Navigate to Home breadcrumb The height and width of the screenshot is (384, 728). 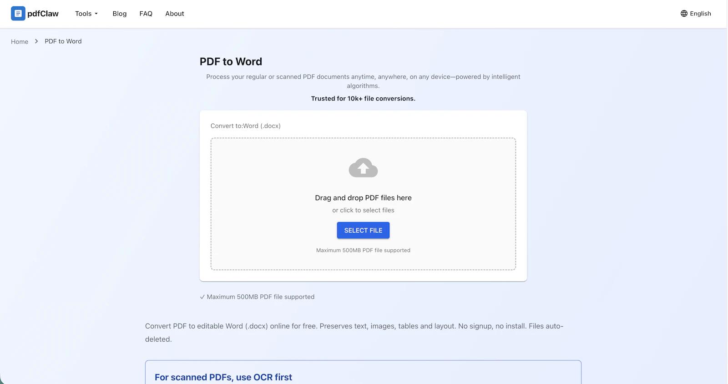(20, 41)
